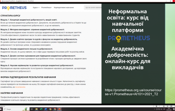
Task: Switch to Normal view icon
Action: (164, 106)
